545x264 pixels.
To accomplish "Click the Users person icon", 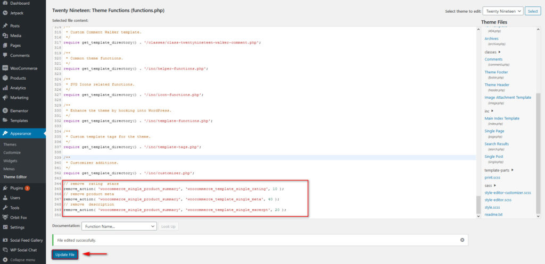I will pos(5,198).
